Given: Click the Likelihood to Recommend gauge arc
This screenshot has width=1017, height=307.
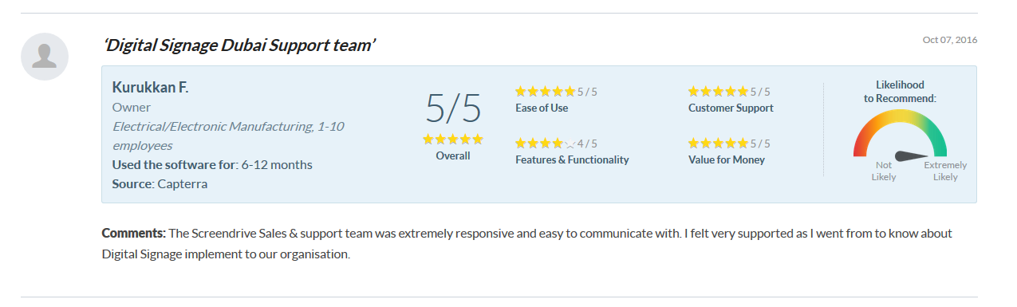Looking at the screenshot, I should (x=900, y=133).
